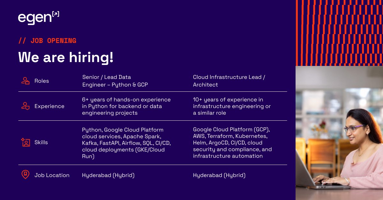Click skills text starting 'Google Cloud Platform (GCP), AWS'
Viewport: 383px width, 200px height.
pyautogui.click(x=232, y=143)
